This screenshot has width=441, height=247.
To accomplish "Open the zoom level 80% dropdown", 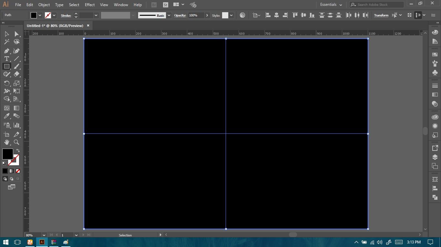I will 44,235.
